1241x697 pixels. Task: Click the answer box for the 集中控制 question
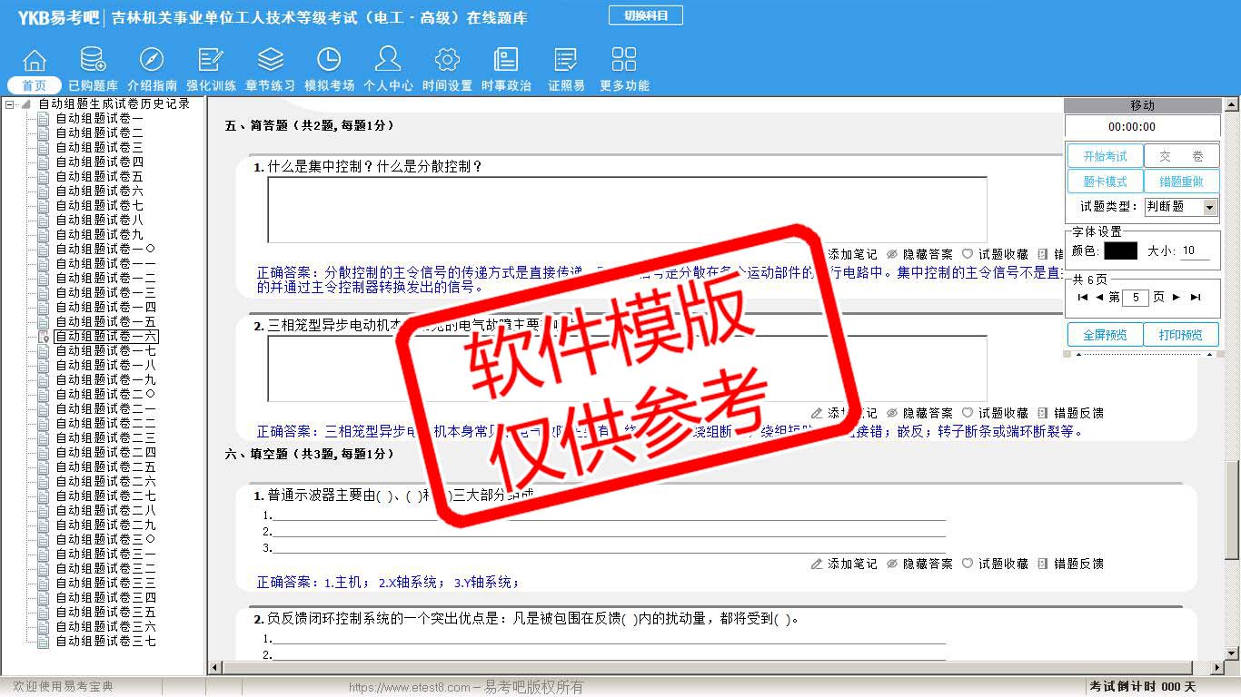click(x=627, y=210)
